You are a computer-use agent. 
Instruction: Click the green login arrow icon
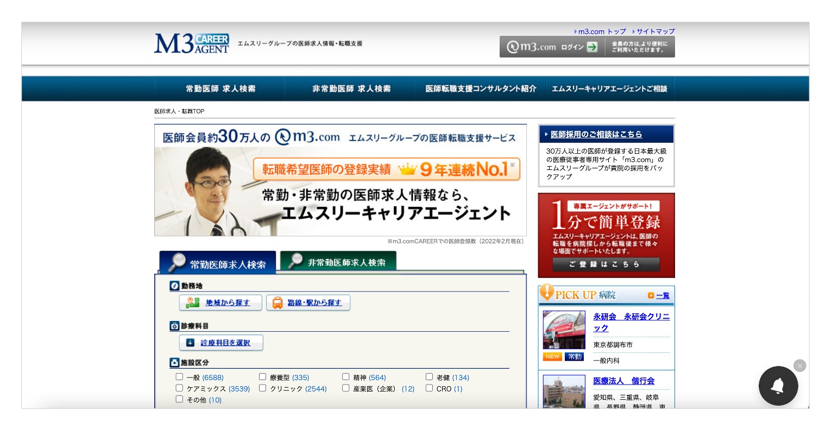(593, 47)
